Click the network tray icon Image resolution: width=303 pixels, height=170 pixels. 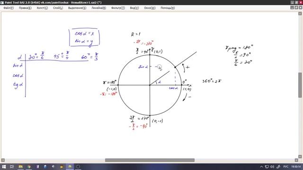[267, 167]
